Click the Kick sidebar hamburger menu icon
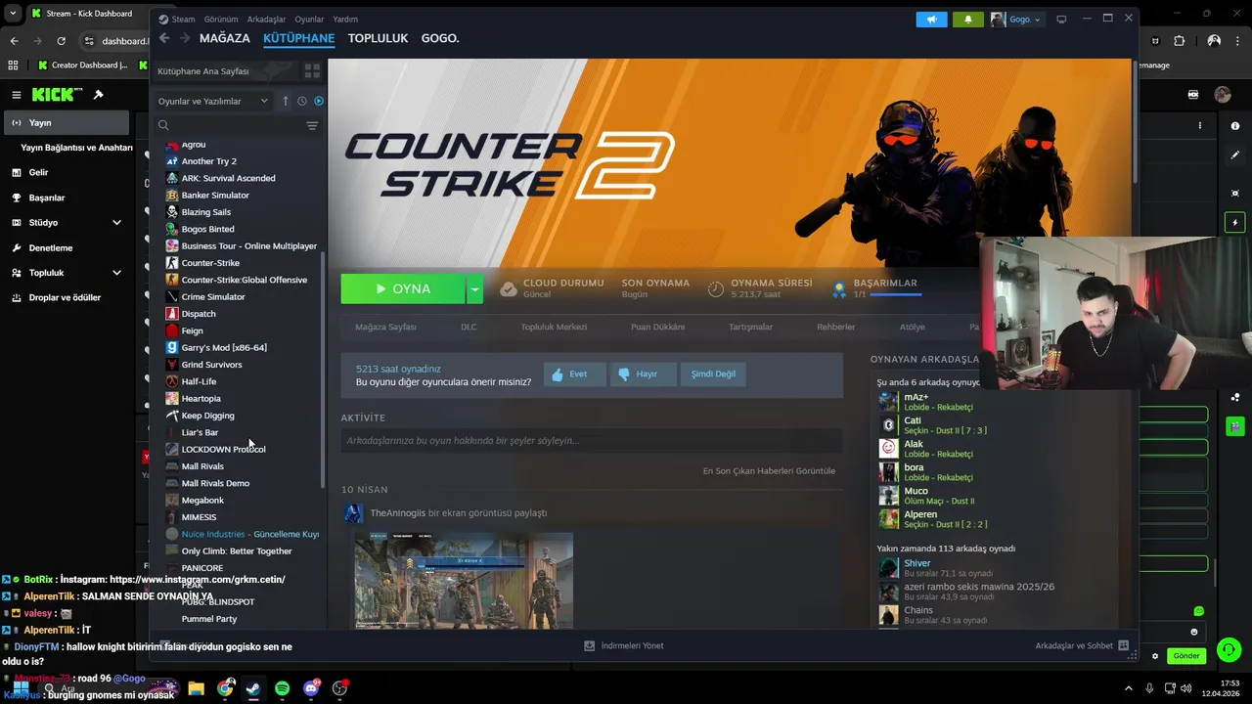1252x704 pixels. [x=16, y=95]
